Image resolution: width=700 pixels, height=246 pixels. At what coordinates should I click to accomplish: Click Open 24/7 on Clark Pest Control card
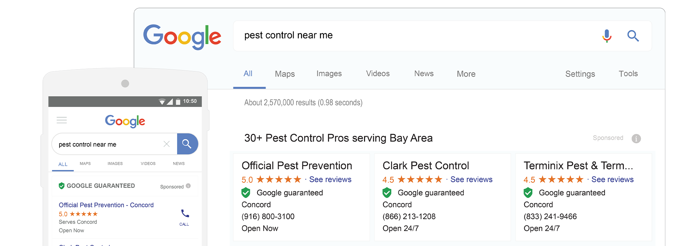point(401,229)
